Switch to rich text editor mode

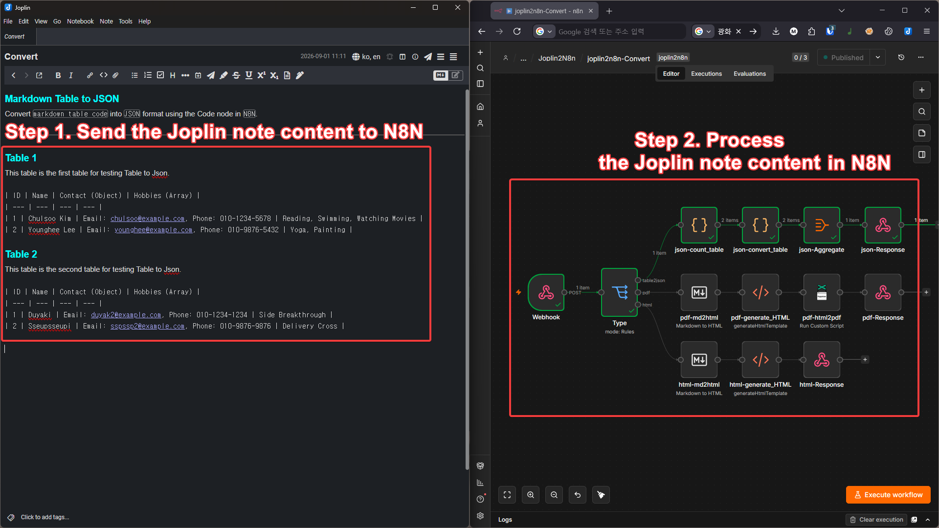[x=456, y=75]
